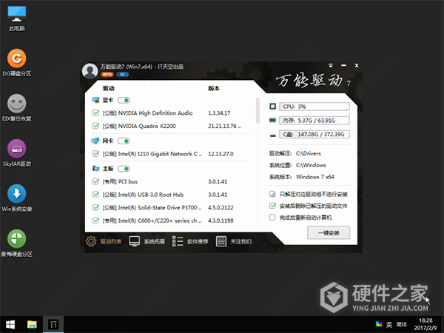
Task: Uncheck the PCI bus driver checkbox
Action: [x=95, y=181]
